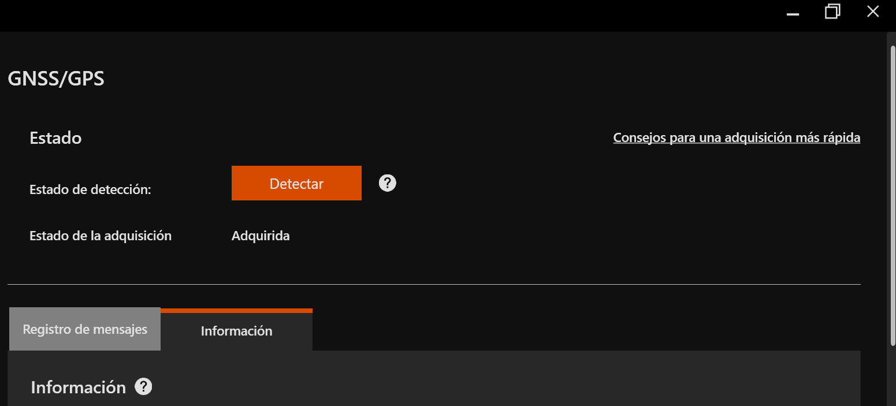Select the Información tab

[236, 331]
